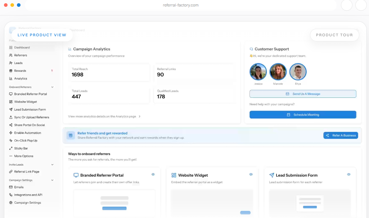This screenshot has height=218, width=369.
Task: Click the Branded Referrer Portal monitor icon in sidebar
Action: point(11,94)
